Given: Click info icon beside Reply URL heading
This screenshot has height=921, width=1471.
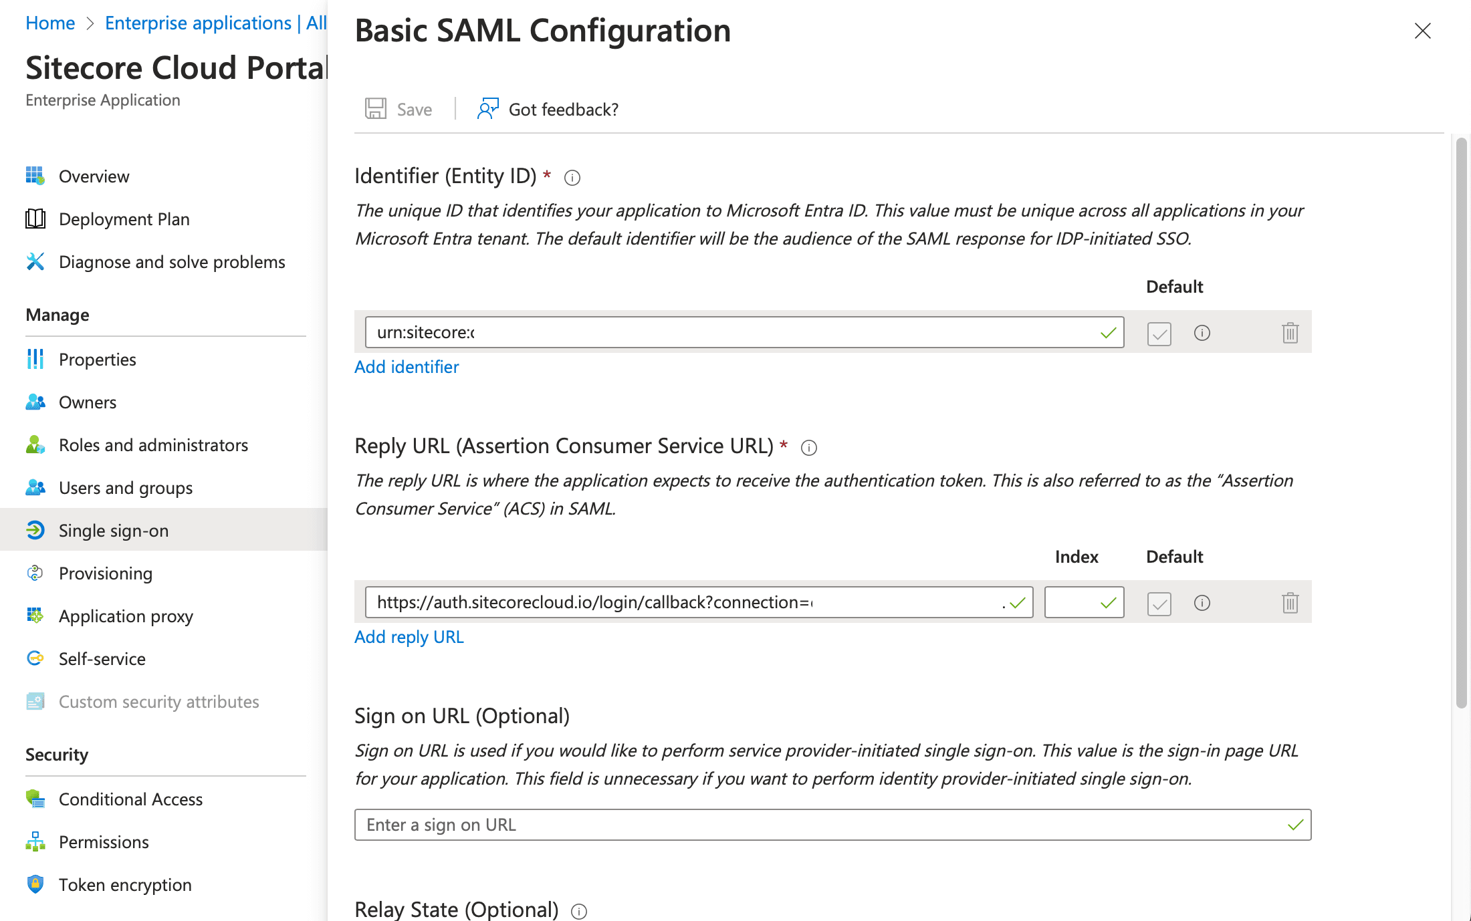Looking at the screenshot, I should click(809, 448).
